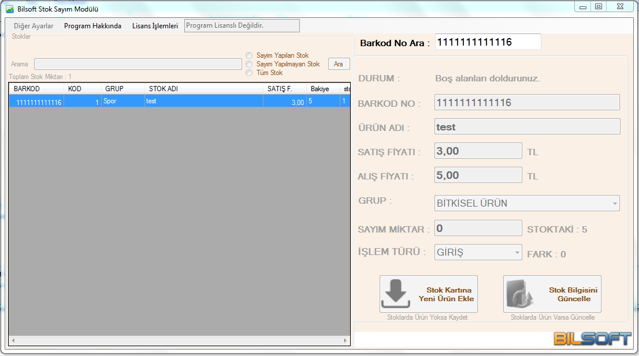The width and height of the screenshot is (639, 356).
Task: Open Program Hakkında menu
Action: 92,25
